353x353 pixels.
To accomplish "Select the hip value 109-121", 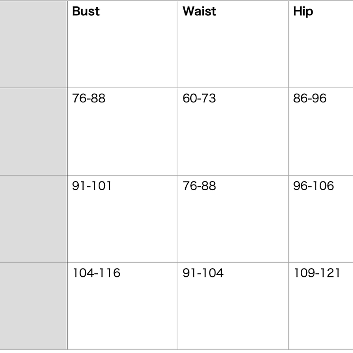I will pyautogui.click(x=317, y=273).
